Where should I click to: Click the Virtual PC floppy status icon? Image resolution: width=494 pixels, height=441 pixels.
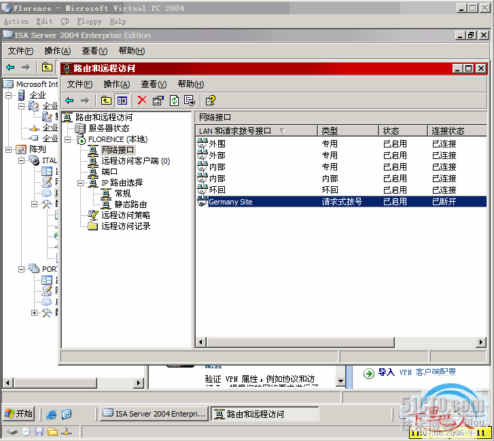(x=39, y=431)
